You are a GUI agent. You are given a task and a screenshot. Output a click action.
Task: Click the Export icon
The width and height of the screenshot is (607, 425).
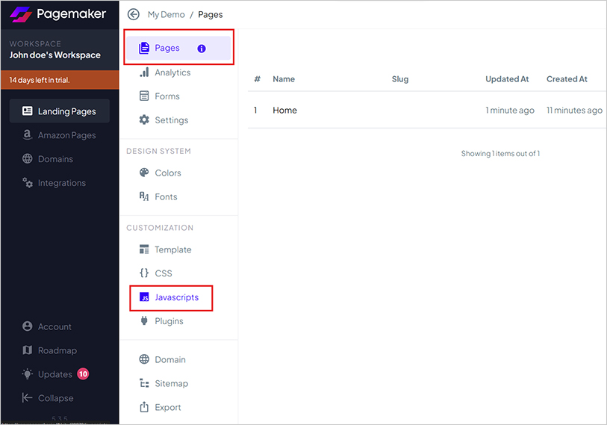144,407
